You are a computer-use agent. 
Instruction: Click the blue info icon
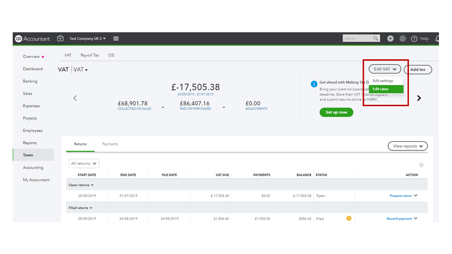pos(314,84)
